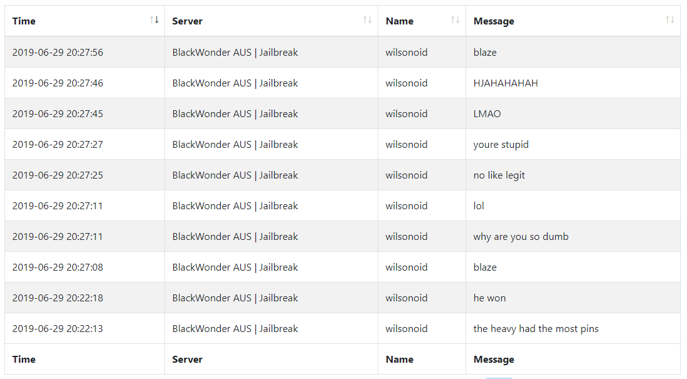Click timestamp 2019-06-29 20:22:18

58,298
